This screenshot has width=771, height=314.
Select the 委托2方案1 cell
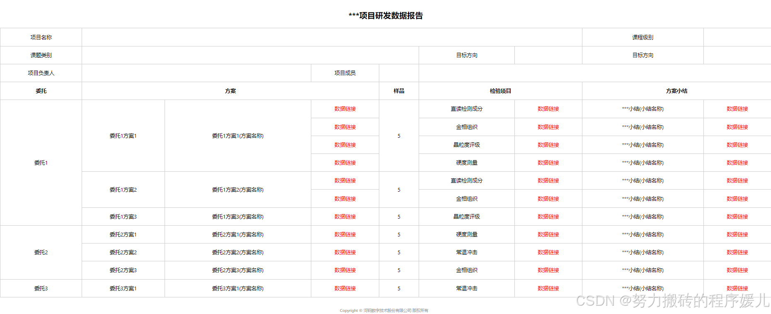[123, 234]
